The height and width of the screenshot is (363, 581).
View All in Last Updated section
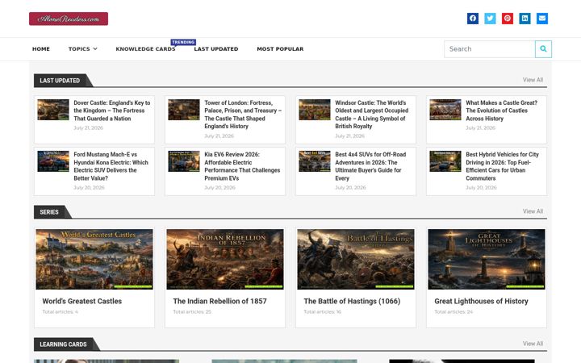click(533, 80)
